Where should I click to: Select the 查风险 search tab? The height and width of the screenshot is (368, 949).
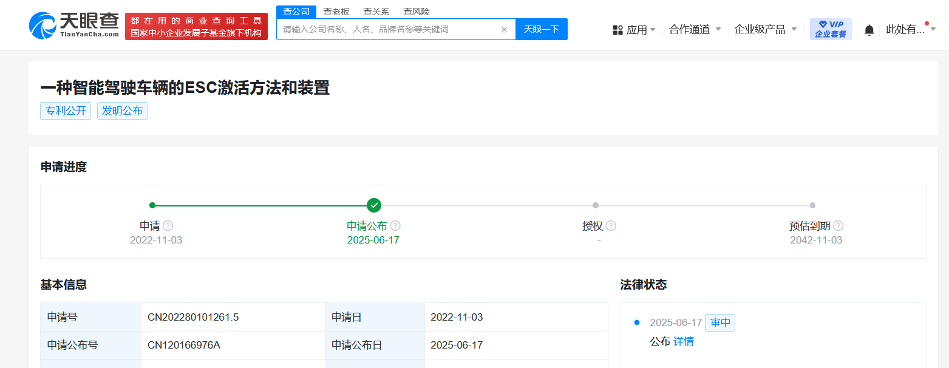416,12
